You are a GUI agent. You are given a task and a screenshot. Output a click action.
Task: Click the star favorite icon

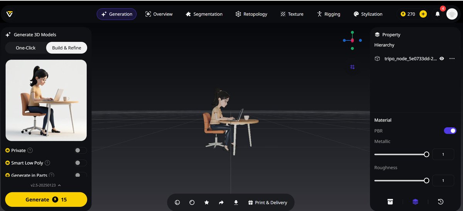tap(206, 202)
